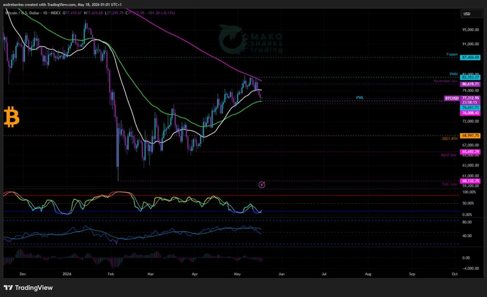The image size is (487, 297).
Task: Click the 59,200.00 price axis value
Action: coord(471,186)
